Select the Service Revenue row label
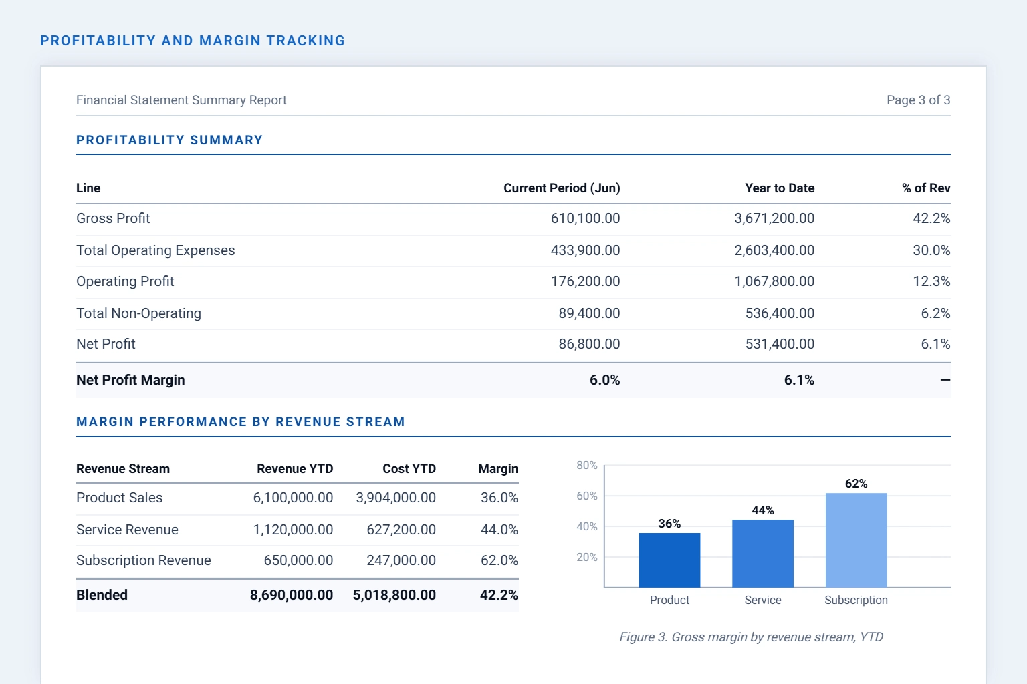Image resolution: width=1027 pixels, height=684 pixels. (x=127, y=530)
